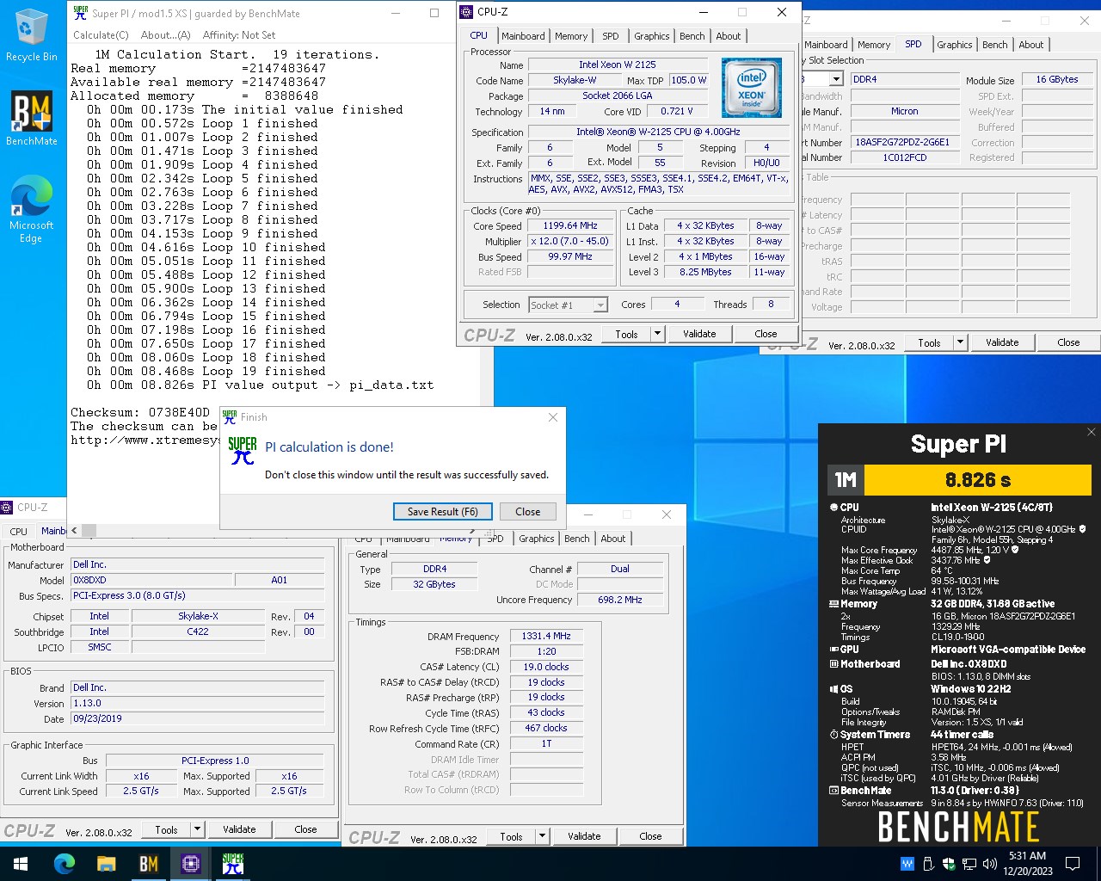
Task: Switch to Memory tab in front CPU-Z window
Action: point(571,36)
